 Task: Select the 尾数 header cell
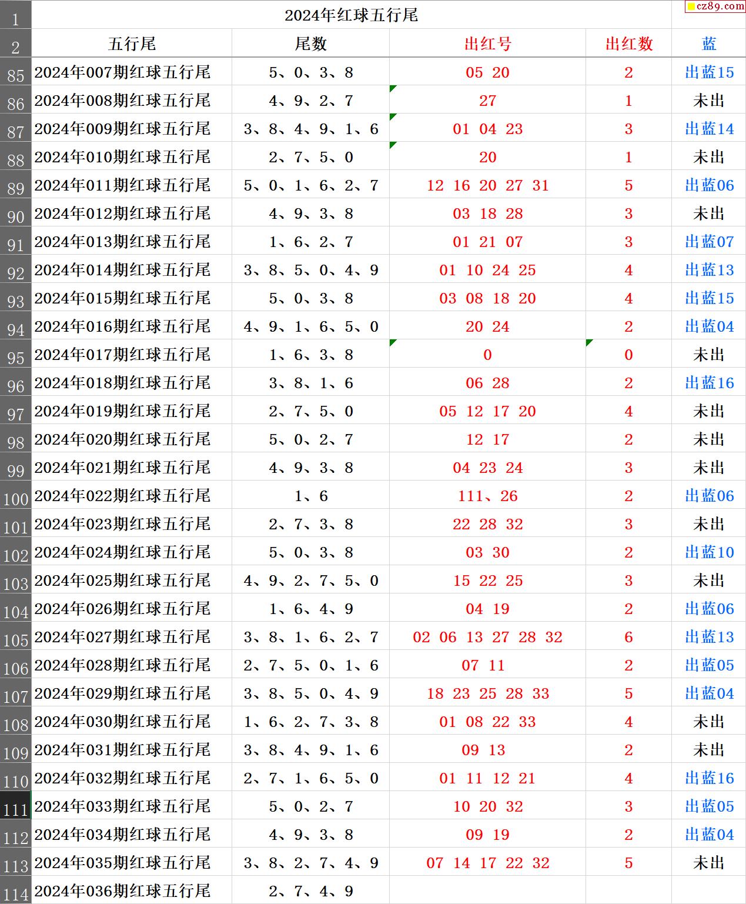310,44
